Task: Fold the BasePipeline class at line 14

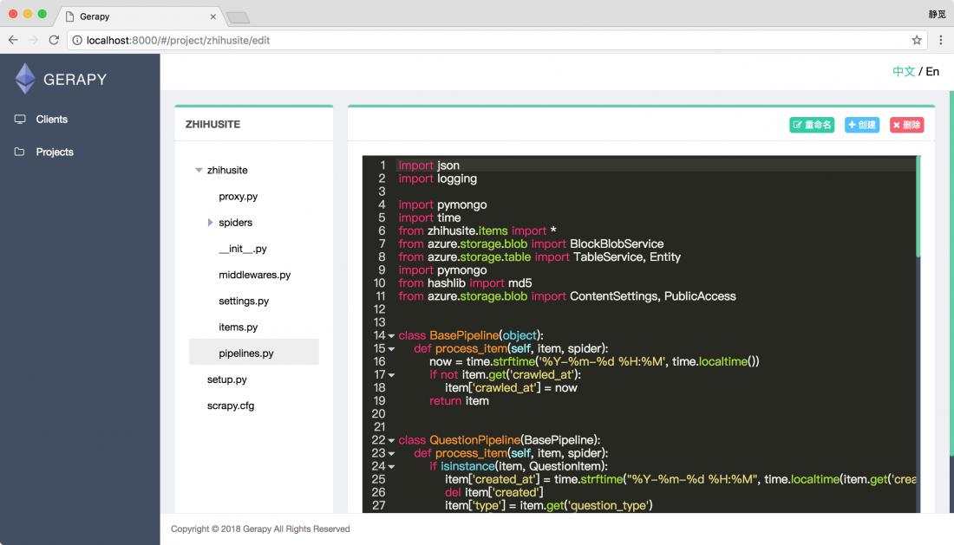Action: coord(391,336)
